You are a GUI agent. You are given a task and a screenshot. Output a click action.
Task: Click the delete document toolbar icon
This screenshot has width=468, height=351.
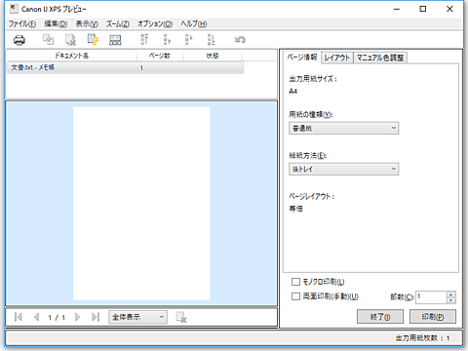coord(70,40)
